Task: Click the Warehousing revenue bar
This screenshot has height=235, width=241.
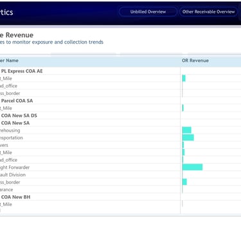Action: click(187, 130)
